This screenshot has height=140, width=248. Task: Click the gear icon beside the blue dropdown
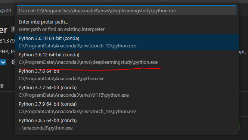point(13,62)
